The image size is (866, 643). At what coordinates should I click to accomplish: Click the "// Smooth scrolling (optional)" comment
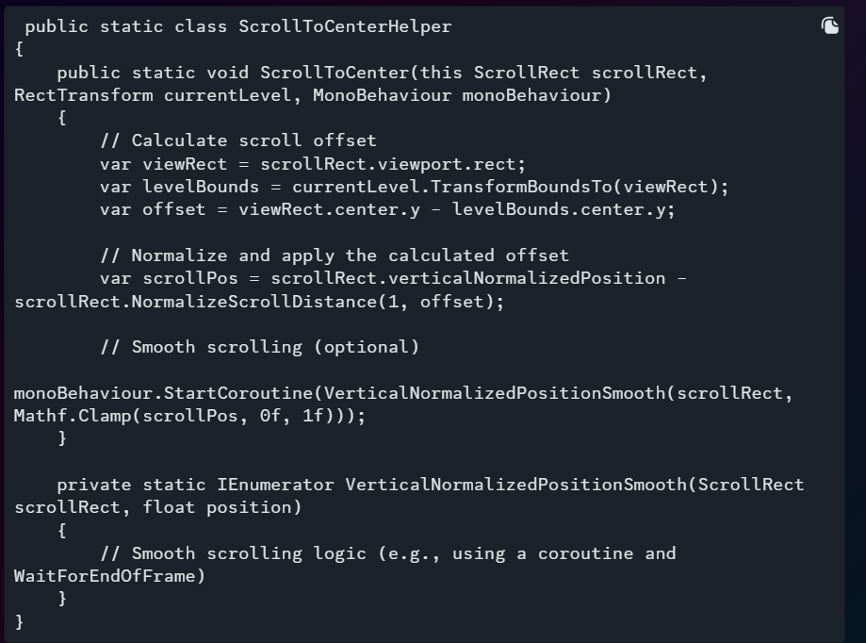coord(259,348)
